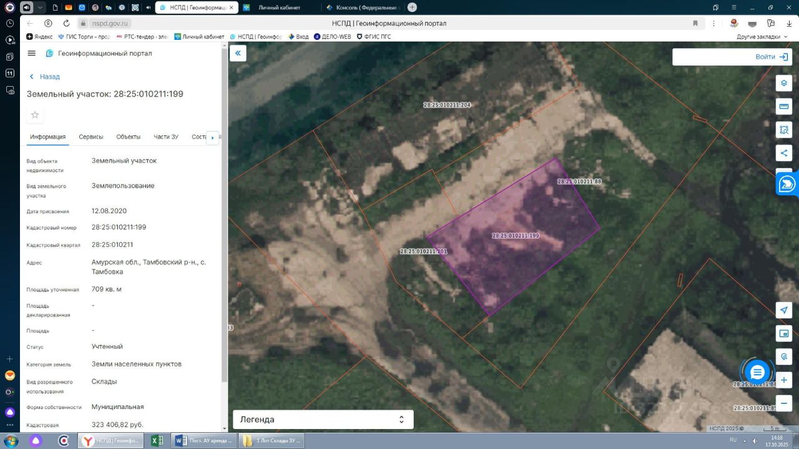This screenshot has height=449, width=799.
Task: Show more tabs with the right arrow
Action: pos(212,137)
